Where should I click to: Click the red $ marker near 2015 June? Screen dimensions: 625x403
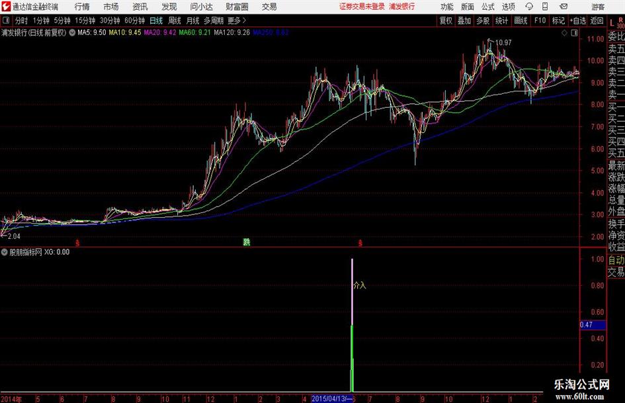click(360, 243)
